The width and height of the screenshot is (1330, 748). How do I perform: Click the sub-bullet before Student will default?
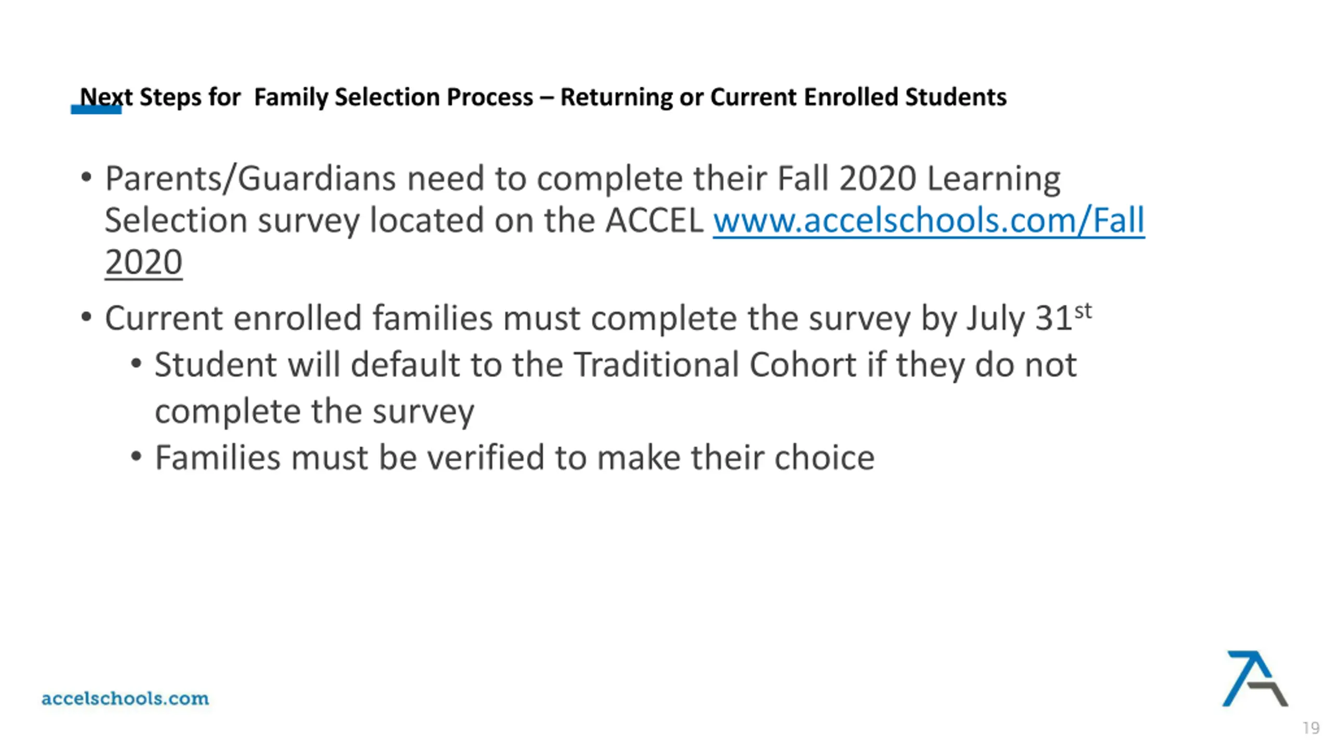pos(136,364)
